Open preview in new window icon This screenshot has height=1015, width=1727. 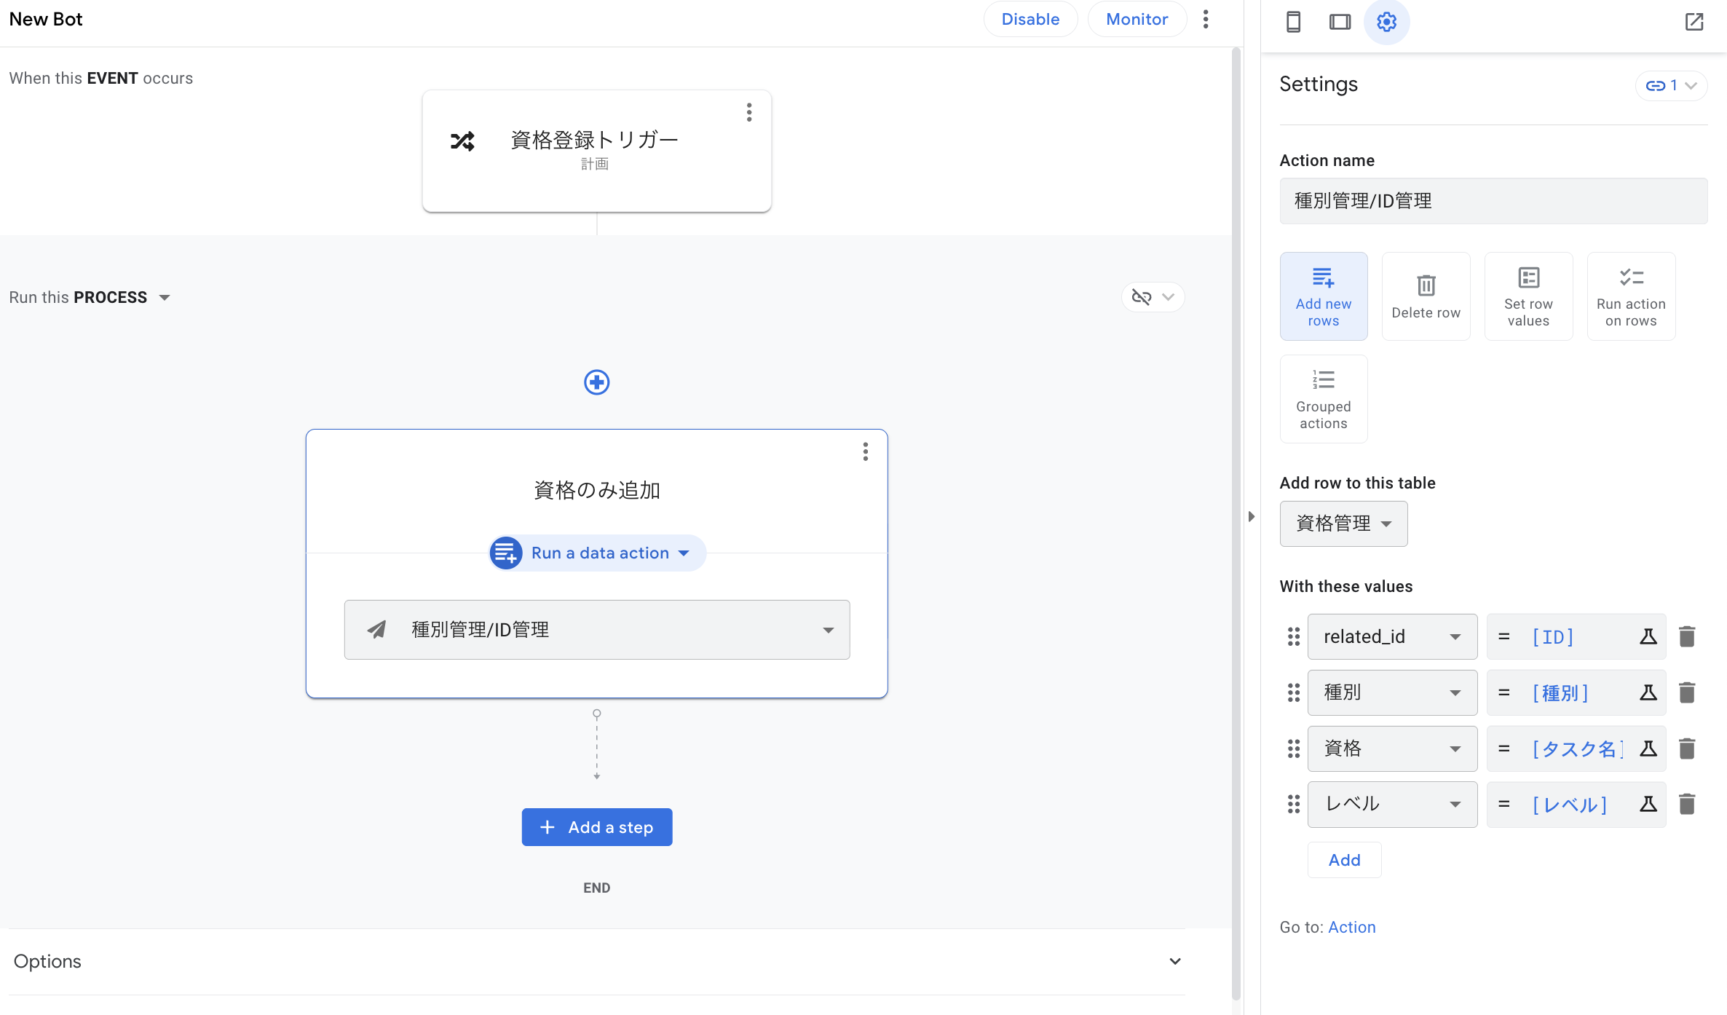point(1694,22)
